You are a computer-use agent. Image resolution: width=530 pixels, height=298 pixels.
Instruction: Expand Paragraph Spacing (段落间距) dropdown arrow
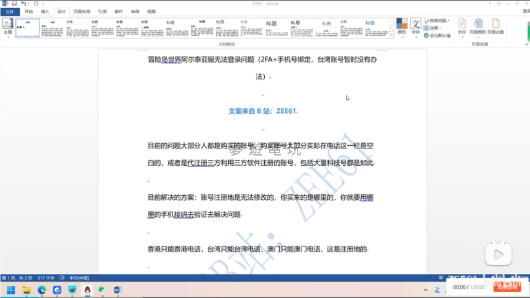point(448,21)
